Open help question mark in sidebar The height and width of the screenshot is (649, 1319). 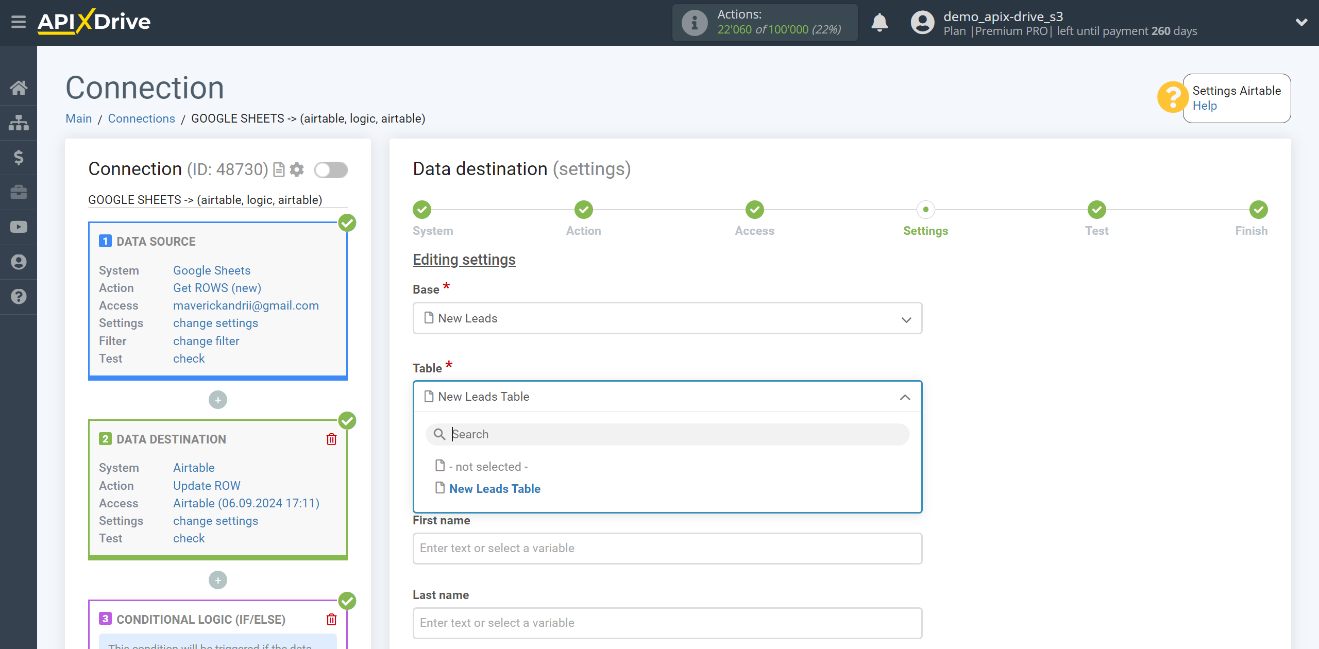pos(19,297)
